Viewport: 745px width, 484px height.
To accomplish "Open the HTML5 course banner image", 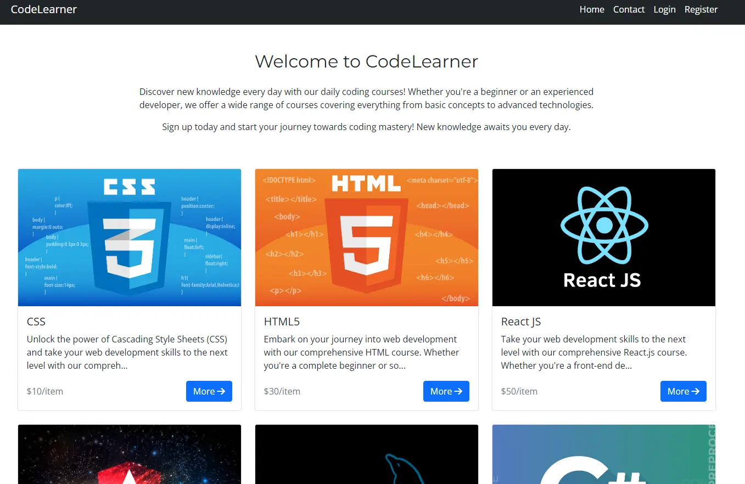I will pos(367,238).
